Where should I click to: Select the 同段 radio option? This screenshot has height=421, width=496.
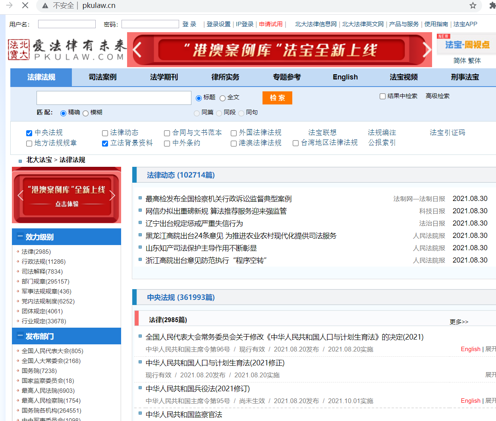(x=219, y=113)
